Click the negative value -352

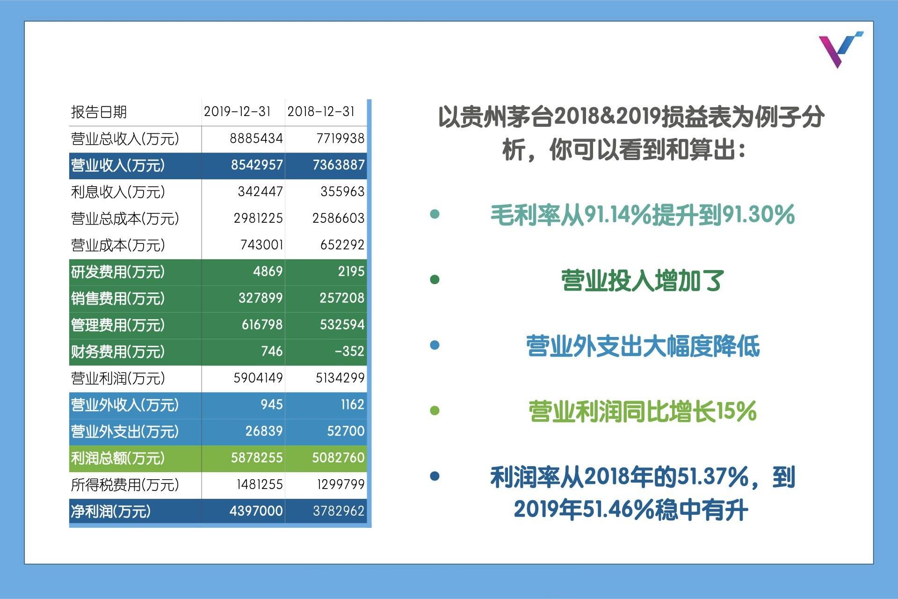pos(350,351)
